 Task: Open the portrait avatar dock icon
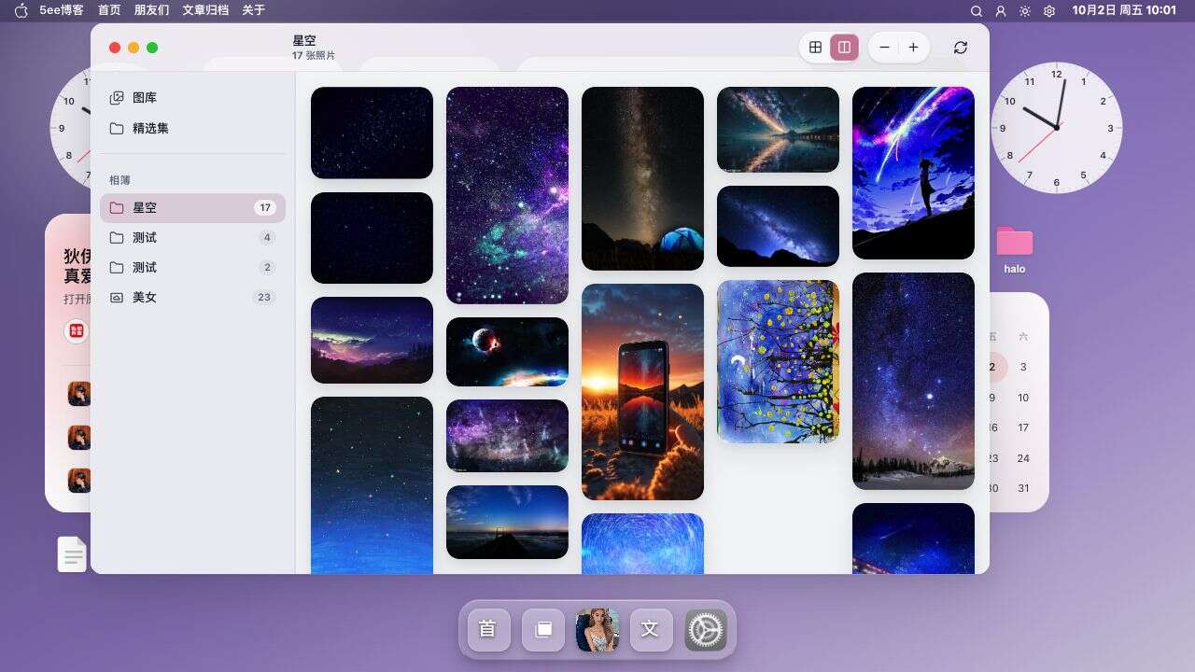pyautogui.click(x=597, y=629)
